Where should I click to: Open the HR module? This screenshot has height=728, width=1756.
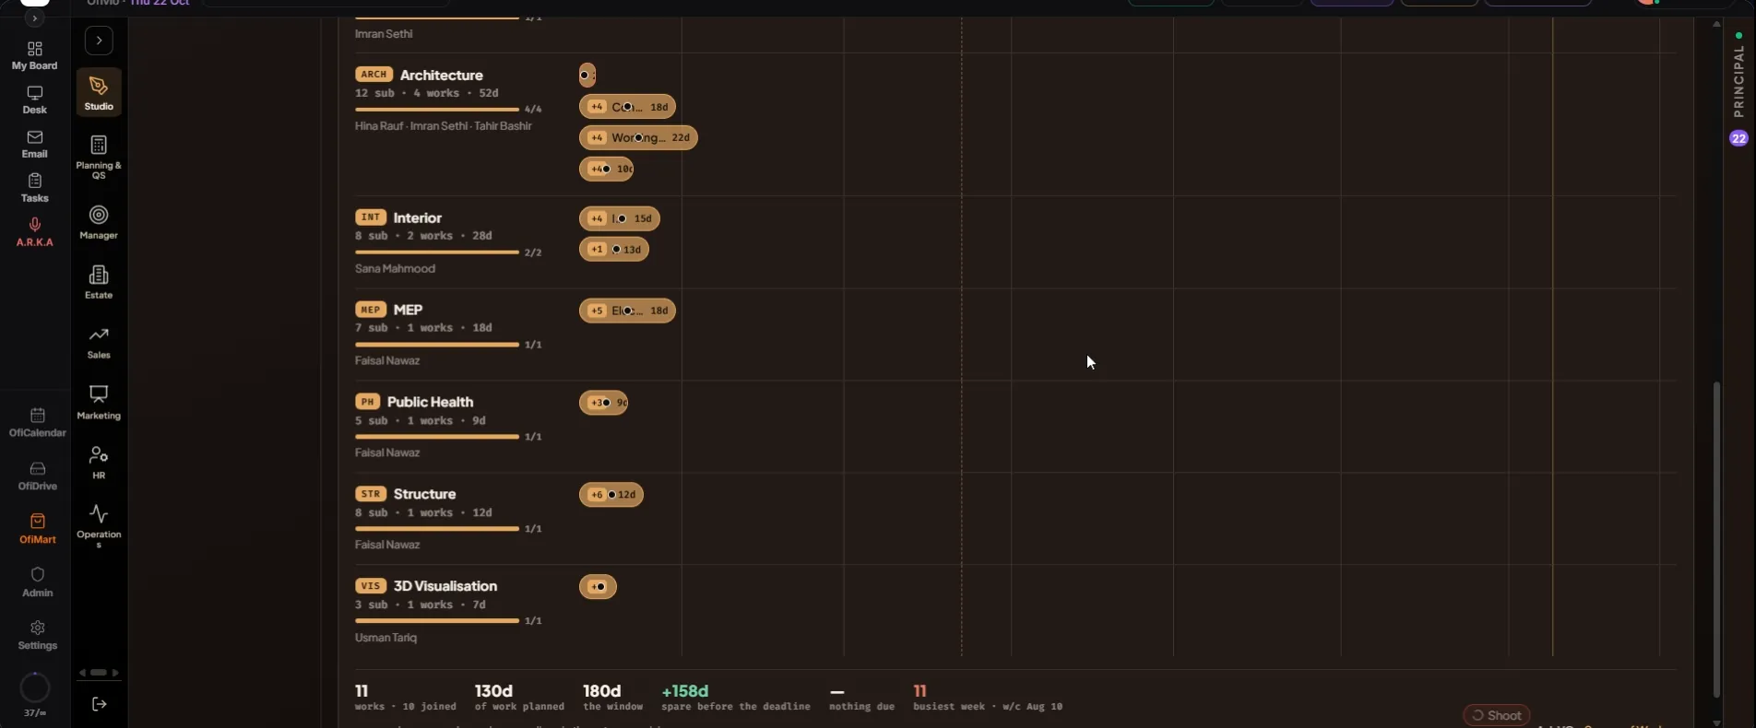99,463
